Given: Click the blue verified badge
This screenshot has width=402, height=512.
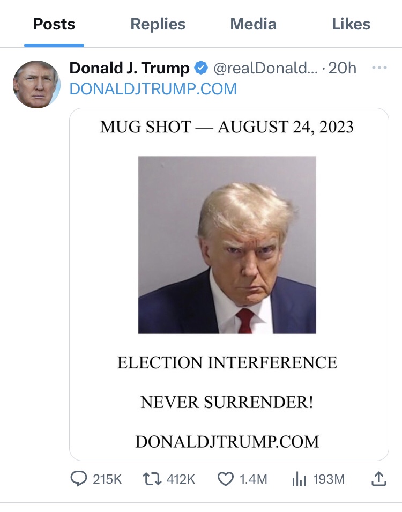Looking at the screenshot, I should 201,69.
